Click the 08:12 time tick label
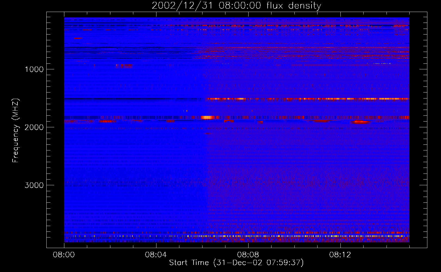 [x=340, y=255]
